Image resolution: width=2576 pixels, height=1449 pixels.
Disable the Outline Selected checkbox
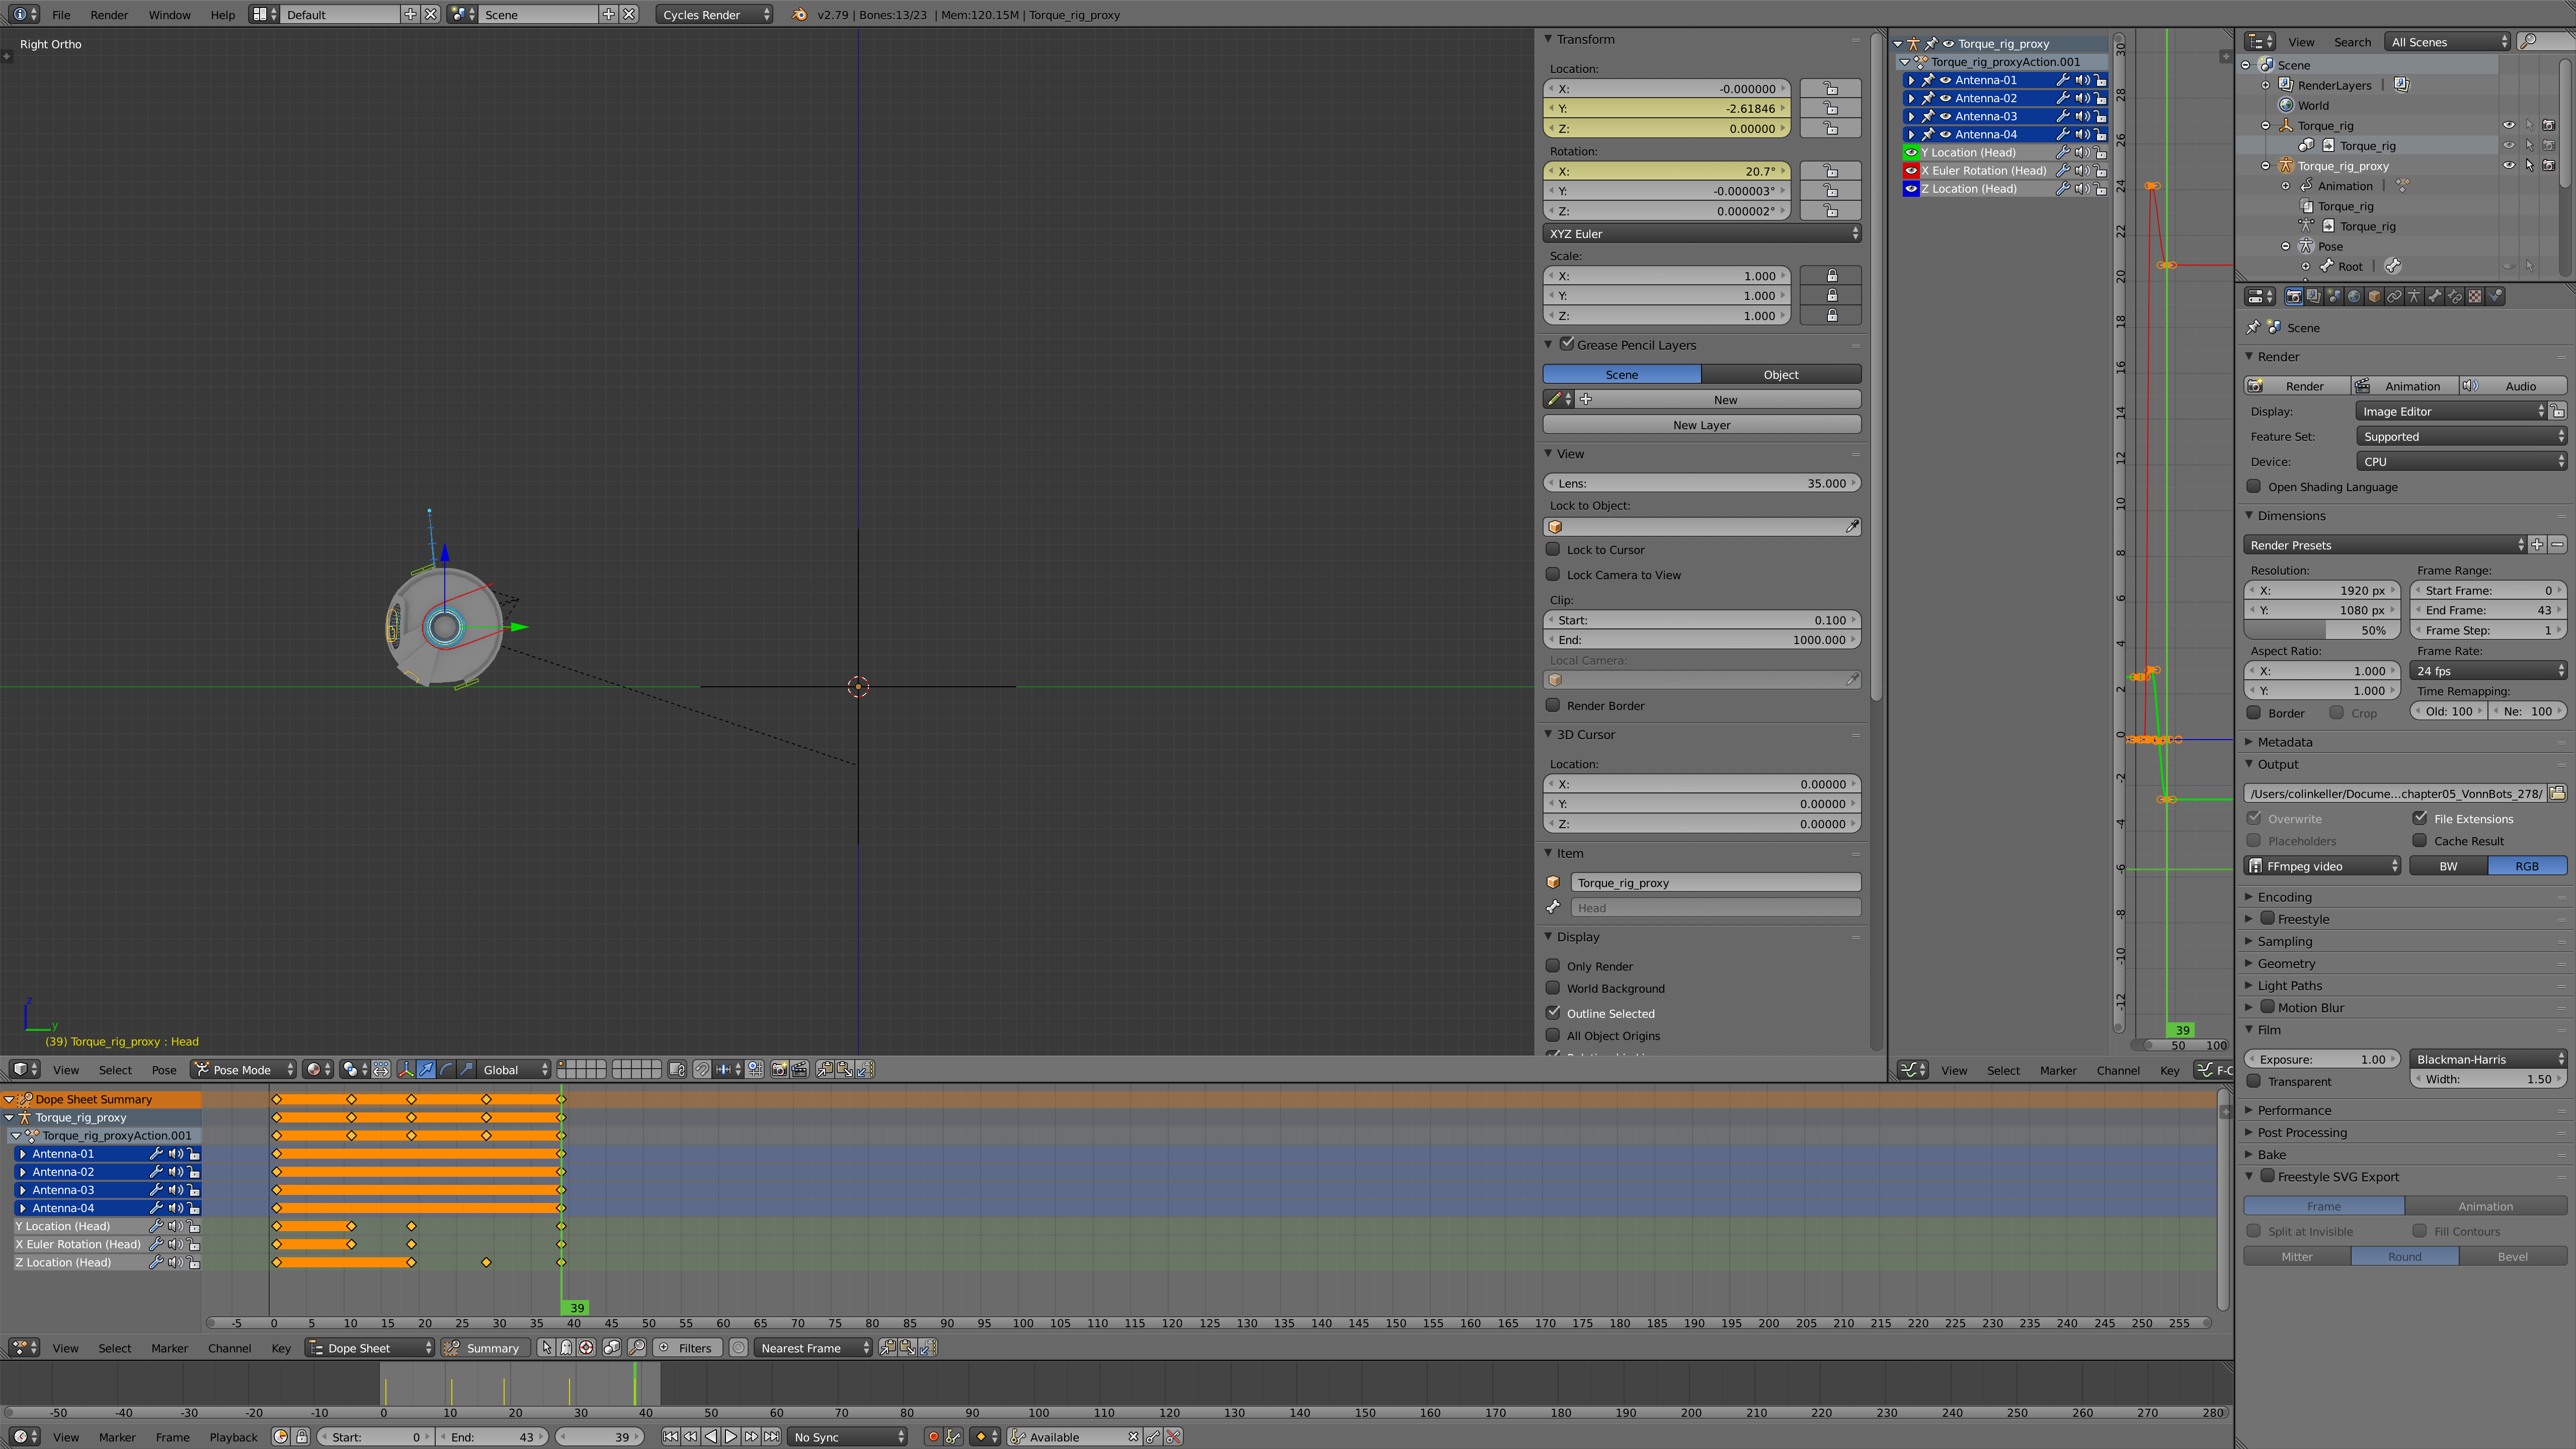click(x=1553, y=1013)
